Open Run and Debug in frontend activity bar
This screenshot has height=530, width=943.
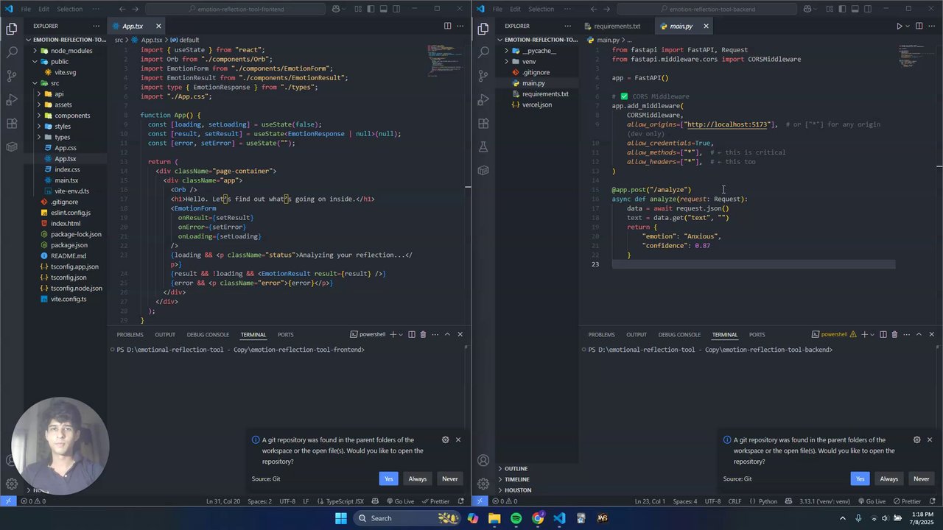[12, 99]
